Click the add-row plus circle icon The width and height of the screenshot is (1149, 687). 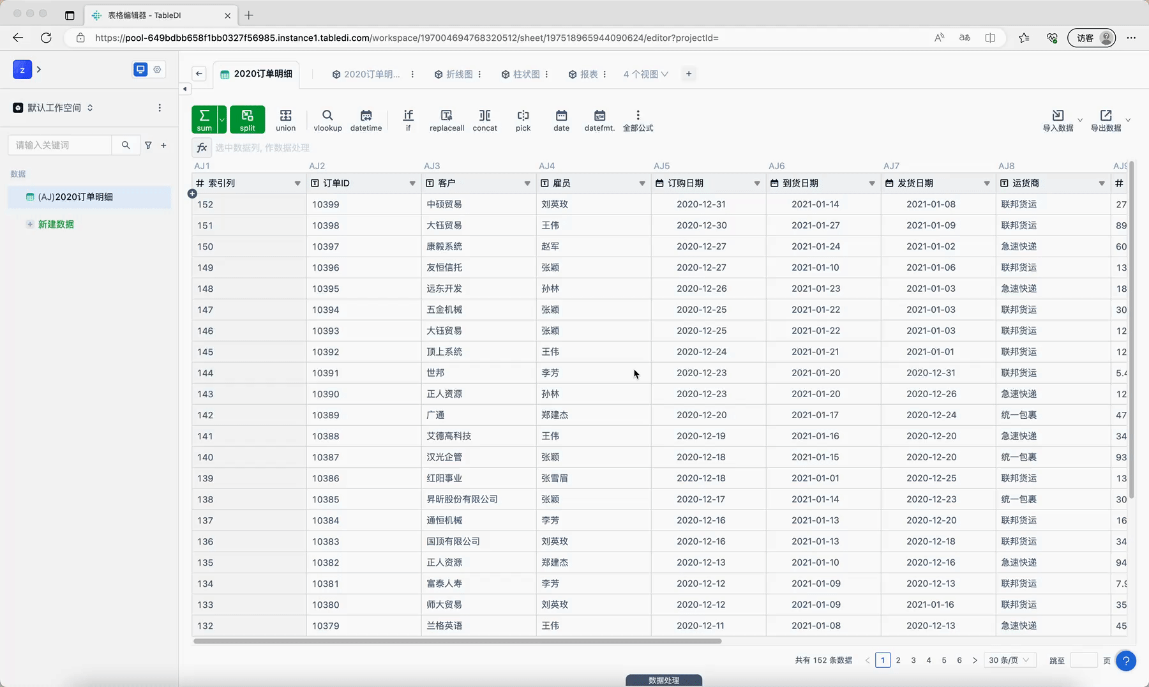click(192, 193)
